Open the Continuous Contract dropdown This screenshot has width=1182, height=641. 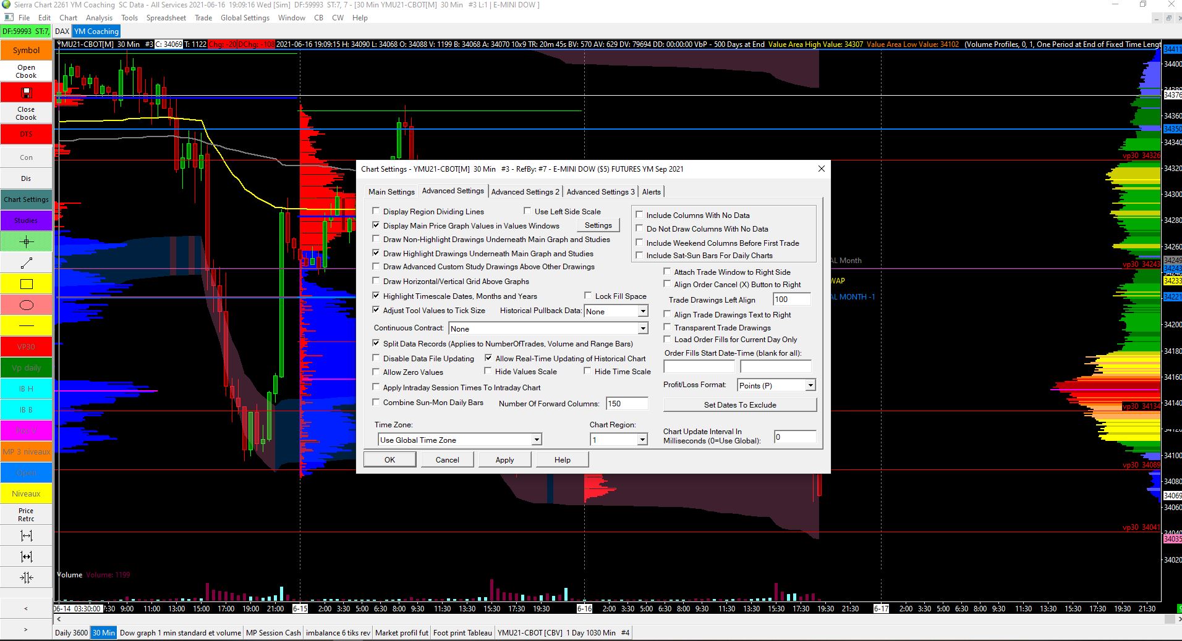click(643, 329)
